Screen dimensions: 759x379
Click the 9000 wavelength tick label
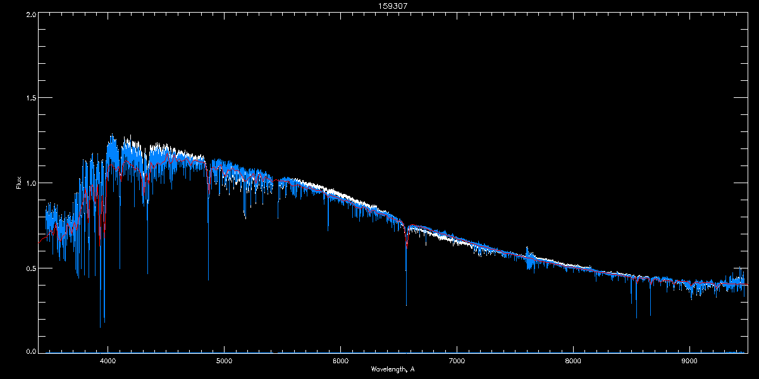pos(689,361)
